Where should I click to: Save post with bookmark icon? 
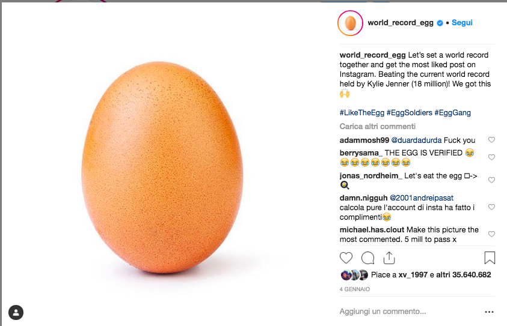pos(490,258)
